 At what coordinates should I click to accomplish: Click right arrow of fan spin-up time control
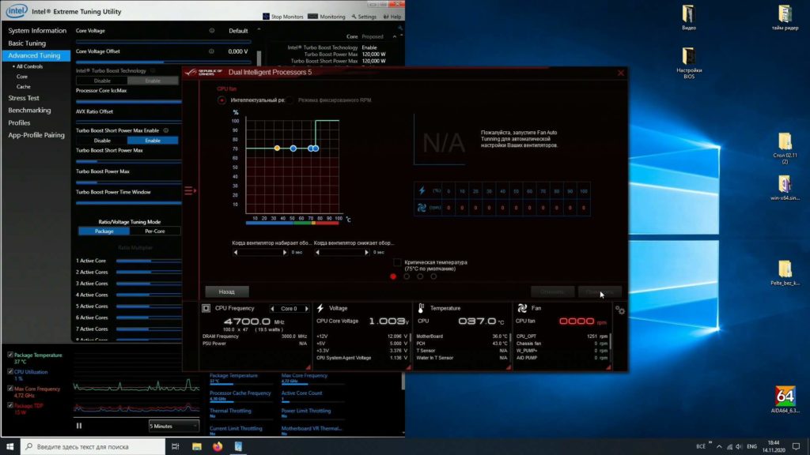click(284, 252)
